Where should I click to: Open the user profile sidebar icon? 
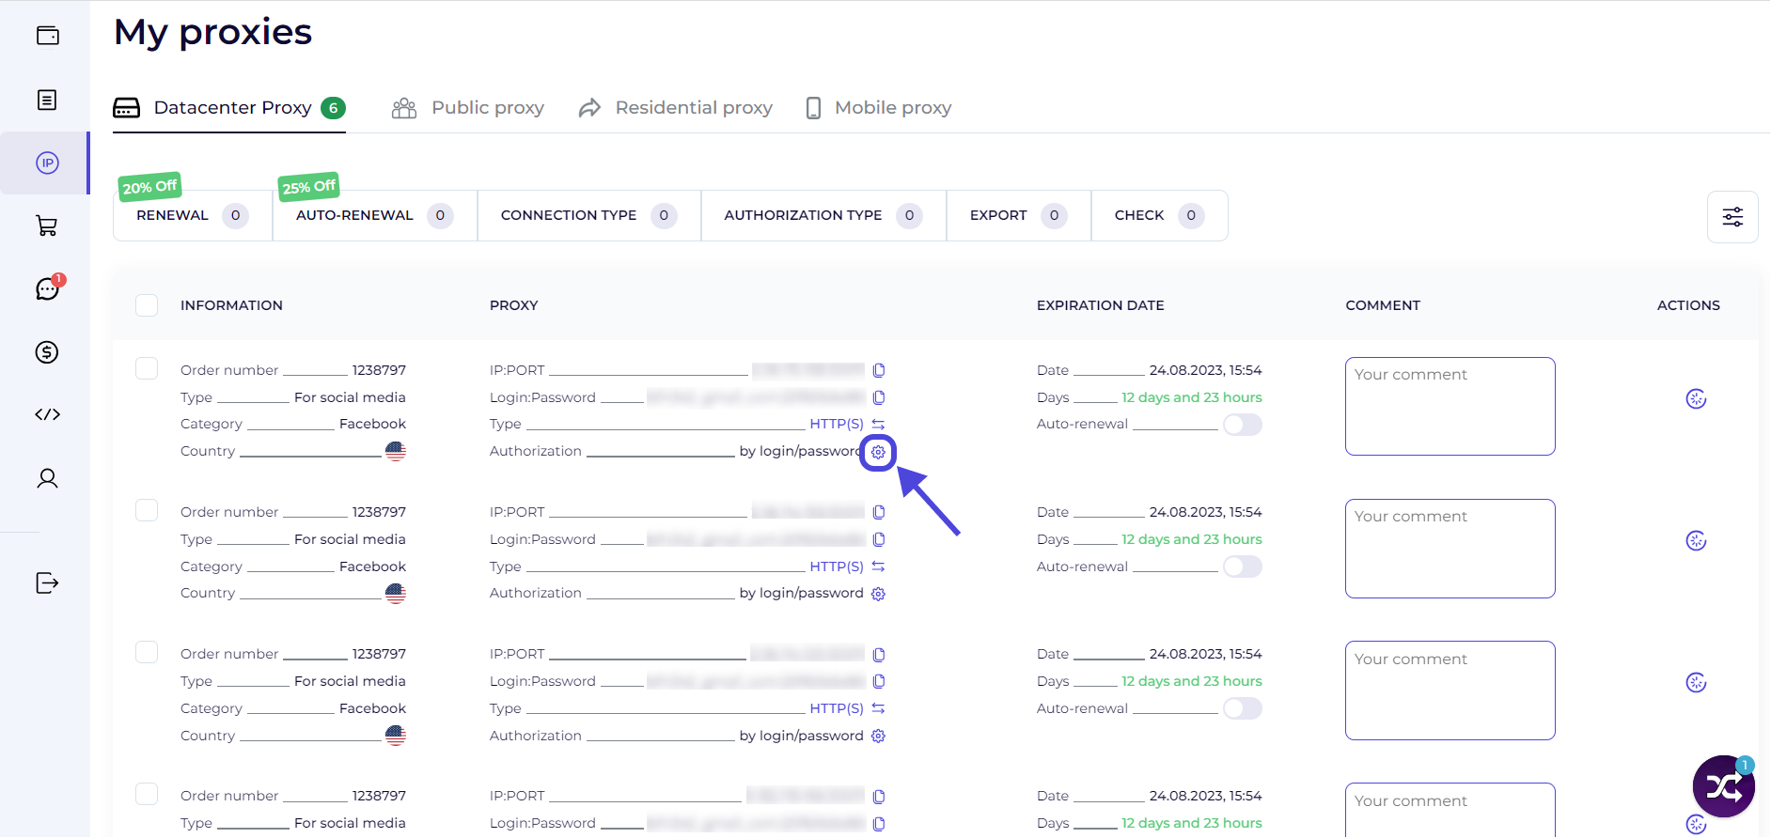point(47,478)
